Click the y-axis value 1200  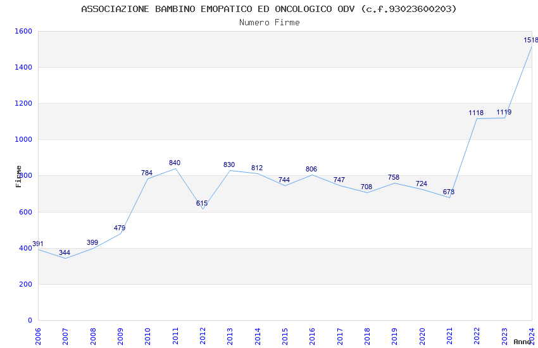pyautogui.click(x=23, y=103)
